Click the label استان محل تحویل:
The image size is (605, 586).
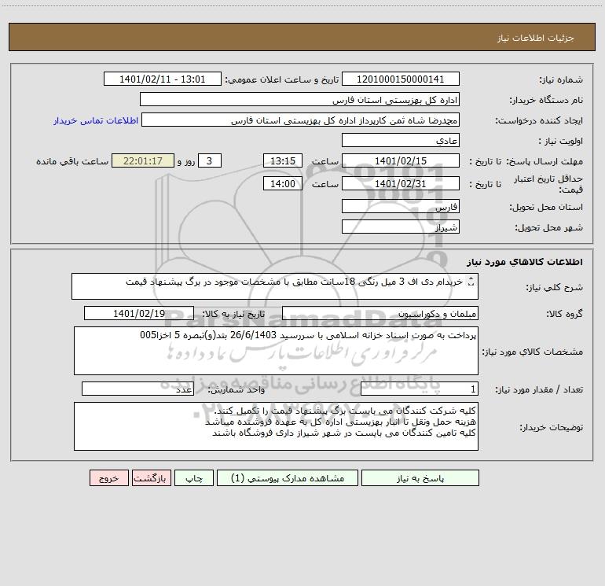point(546,208)
